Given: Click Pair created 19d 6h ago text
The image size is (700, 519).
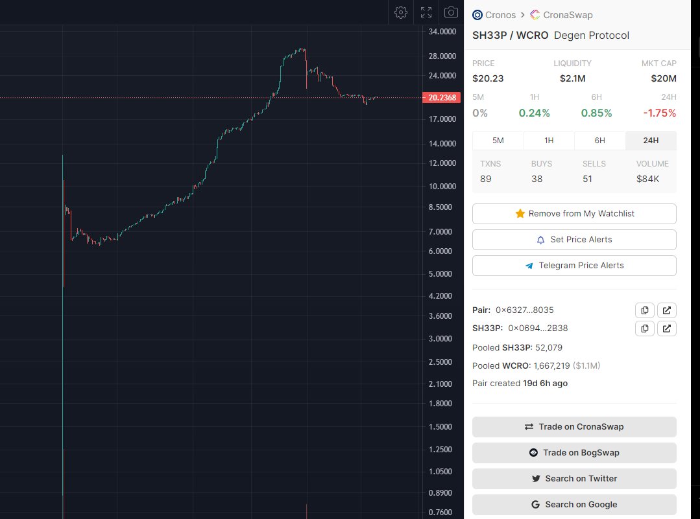Looking at the screenshot, I should pyautogui.click(x=520, y=384).
